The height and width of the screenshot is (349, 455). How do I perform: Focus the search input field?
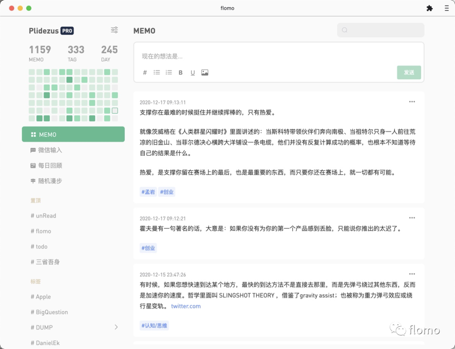pos(381,30)
